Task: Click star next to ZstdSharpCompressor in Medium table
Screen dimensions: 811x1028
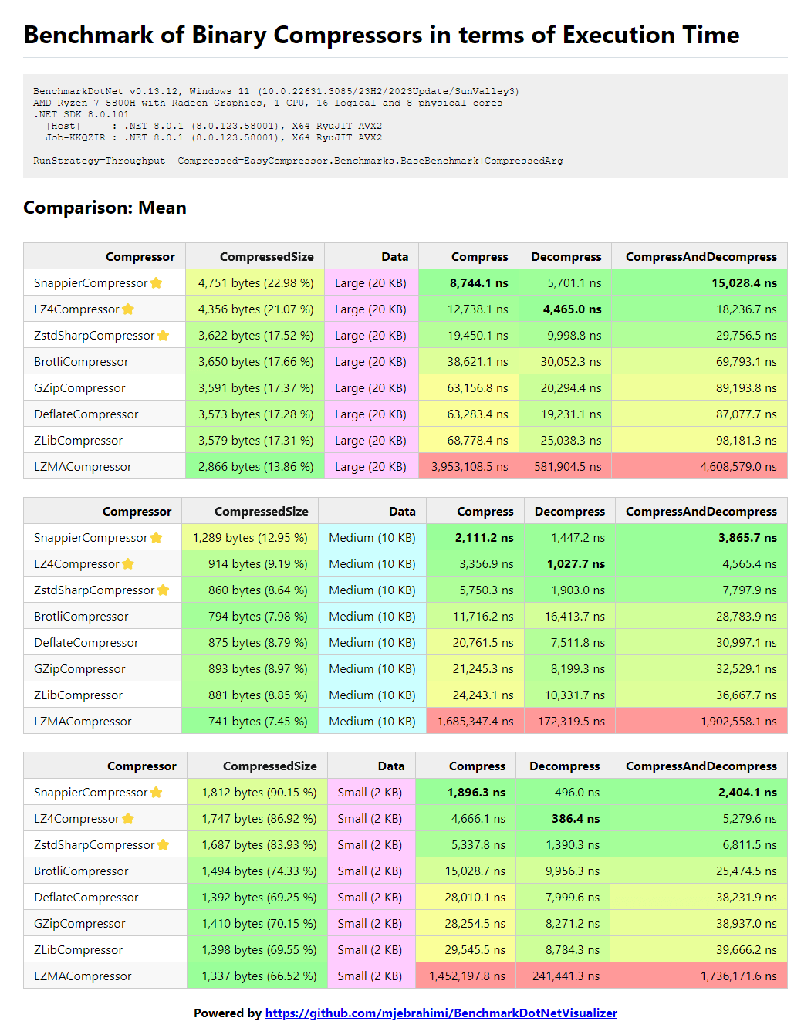Action: [163, 590]
